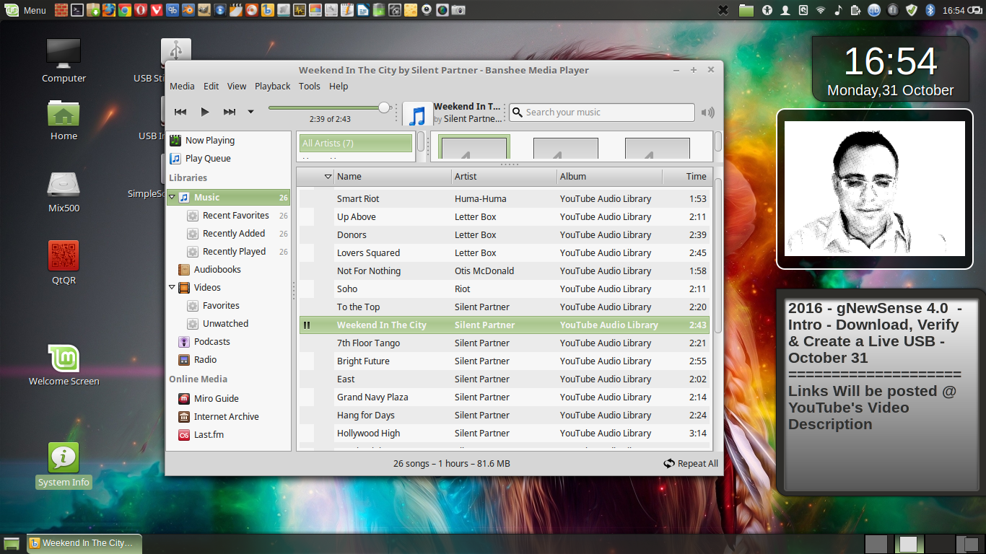The height and width of the screenshot is (554, 986).
Task: Open Miro Guide under Online Media
Action: click(x=229, y=398)
